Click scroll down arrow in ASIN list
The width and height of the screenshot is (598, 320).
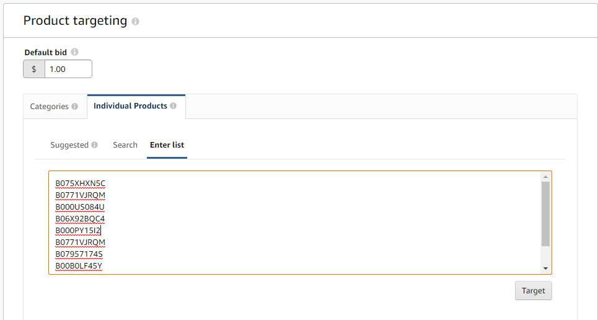point(545,269)
